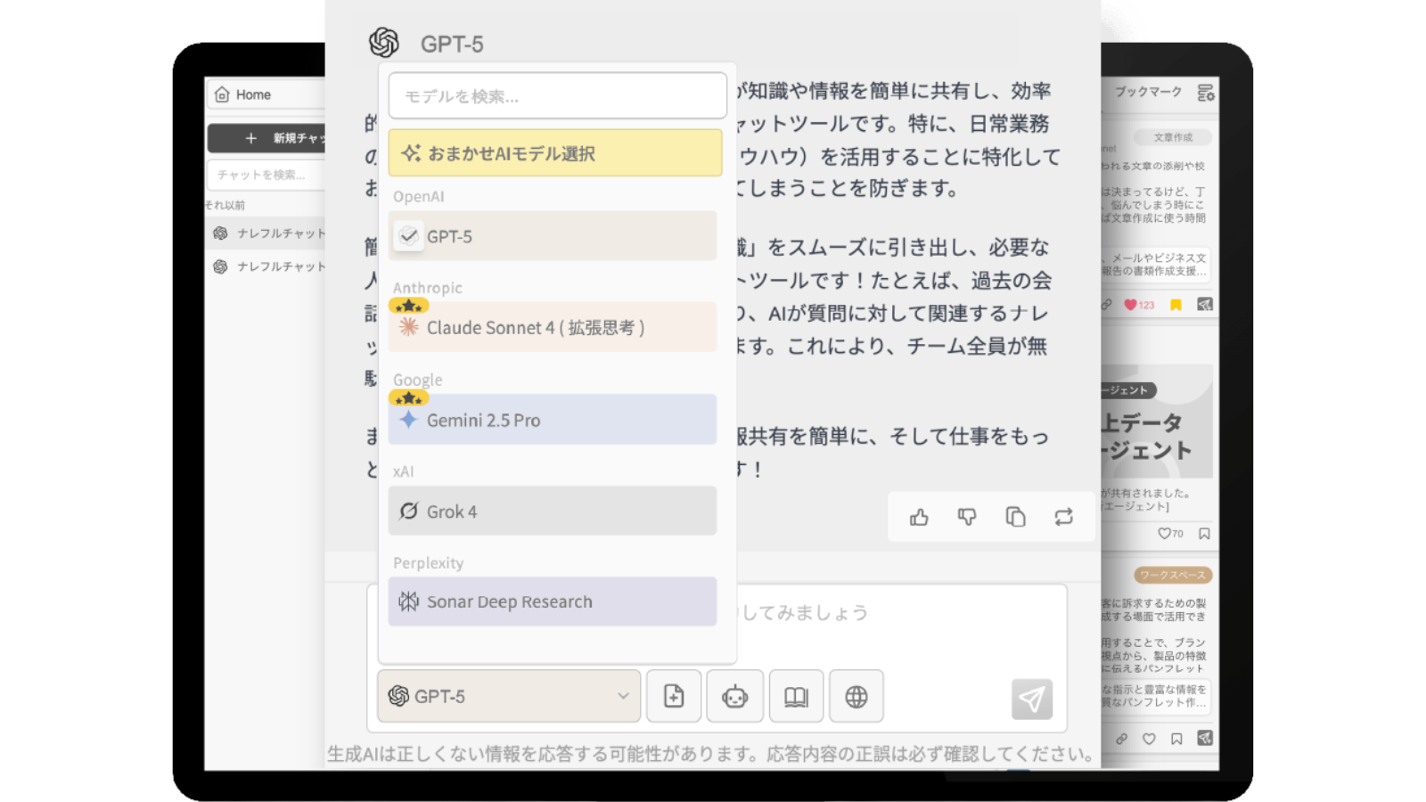Open the GPT-5 model dropdown in input bar
This screenshot has width=1426, height=802.
(x=509, y=696)
